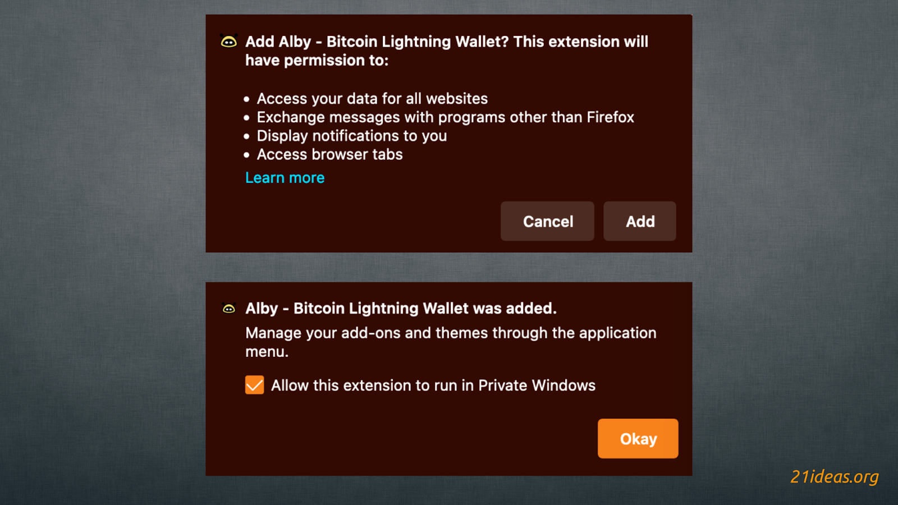898x505 pixels.
Task: Click the "Display notifications to you" permission
Action: pyautogui.click(x=352, y=136)
